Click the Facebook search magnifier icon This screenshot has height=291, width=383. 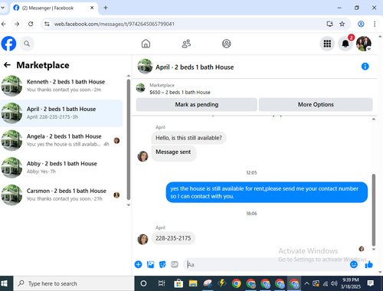coord(27,44)
